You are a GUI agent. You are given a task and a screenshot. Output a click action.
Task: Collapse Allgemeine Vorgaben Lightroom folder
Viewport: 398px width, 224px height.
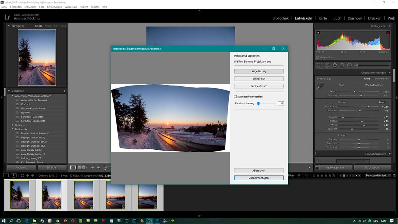(x=13, y=96)
